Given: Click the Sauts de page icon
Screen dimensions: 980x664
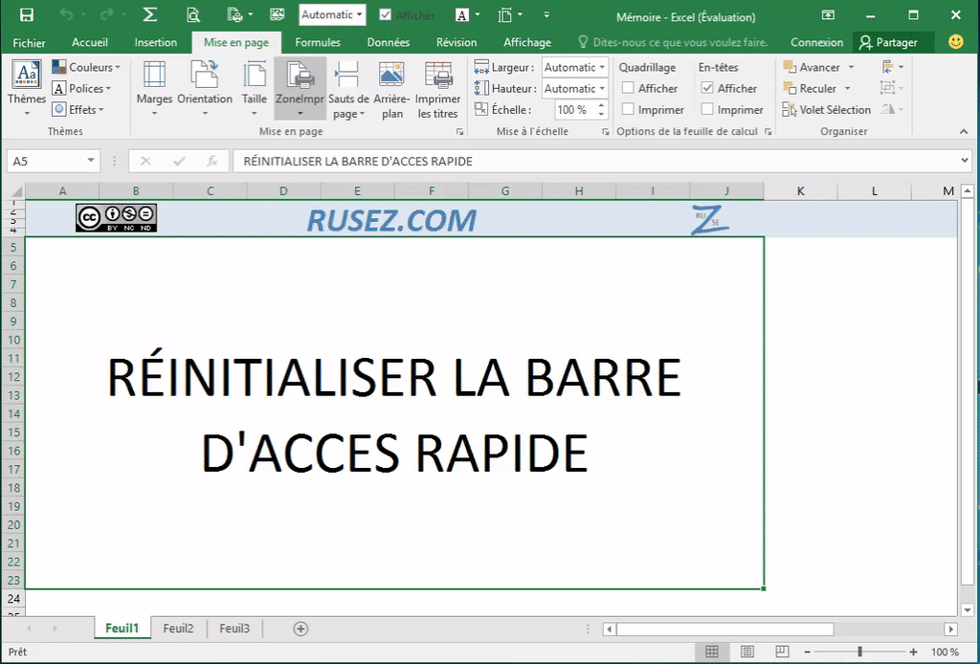Looking at the screenshot, I should (x=346, y=88).
